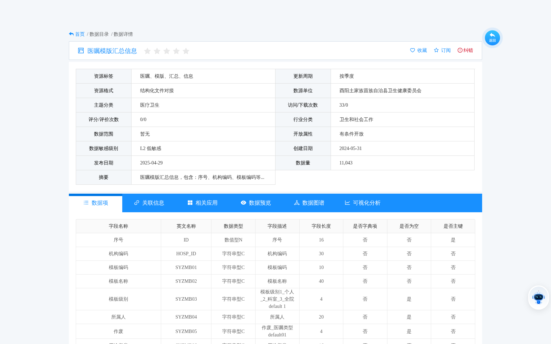The image size is (551, 344).
Task: Click the 收藏 favorite button
Action: [418, 50]
